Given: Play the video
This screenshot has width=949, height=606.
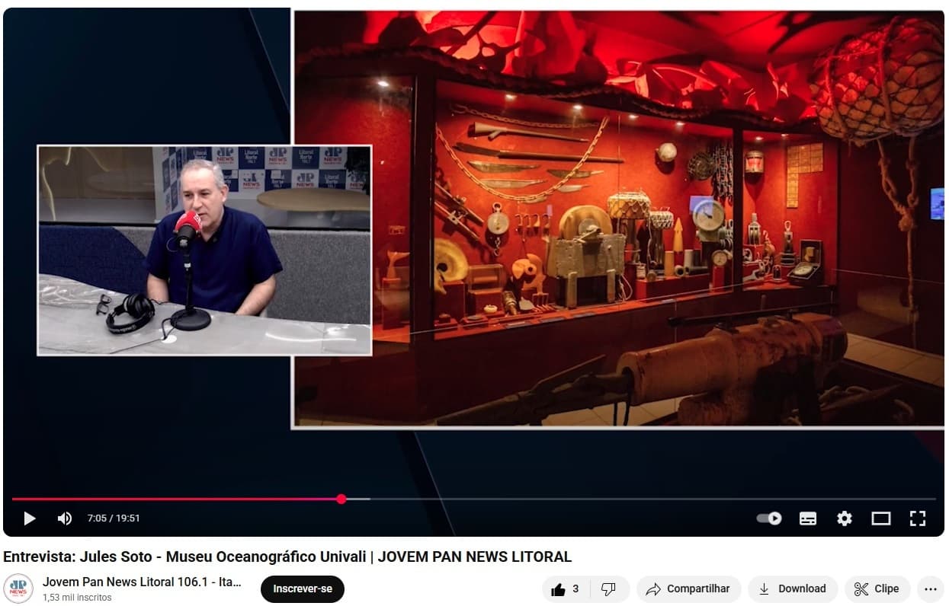Looking at the screenshot, I should tap(29, 518).
